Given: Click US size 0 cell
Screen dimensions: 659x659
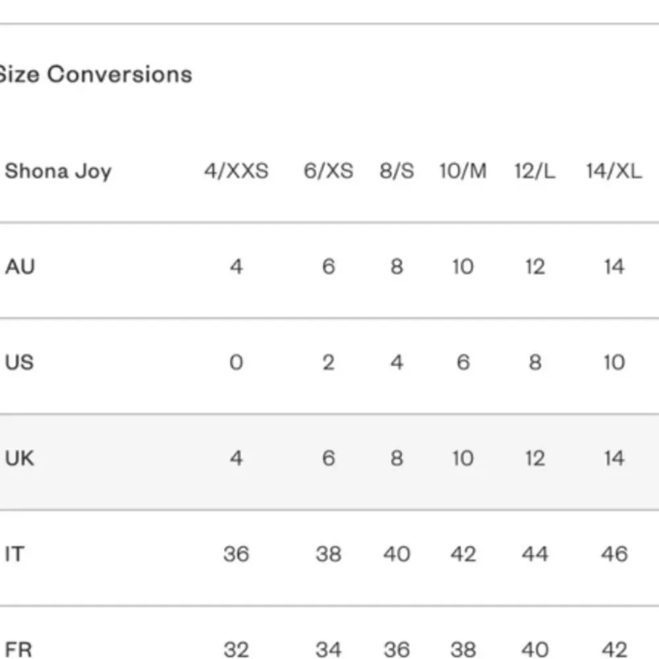Looking at the screenshot, I should click(x=236, y=362).
